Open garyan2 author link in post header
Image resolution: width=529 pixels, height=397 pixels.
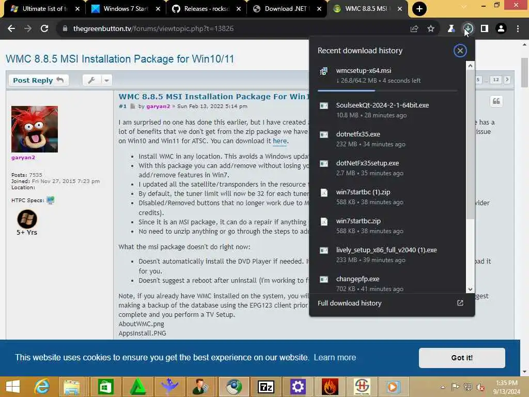click(x=158, y=106)
